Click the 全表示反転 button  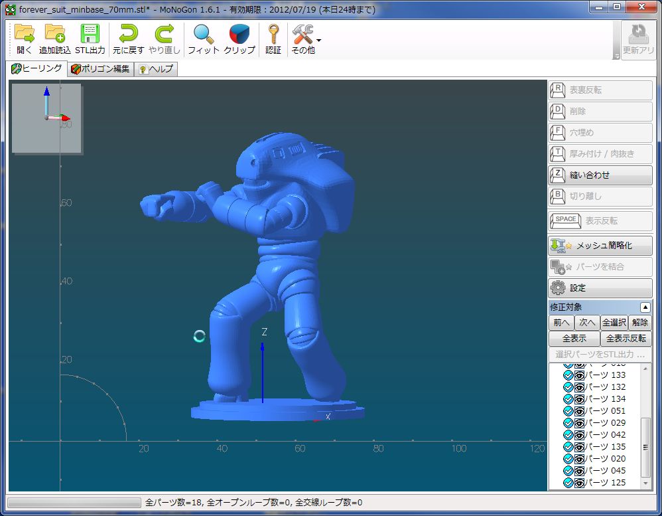tap(626, 339)
